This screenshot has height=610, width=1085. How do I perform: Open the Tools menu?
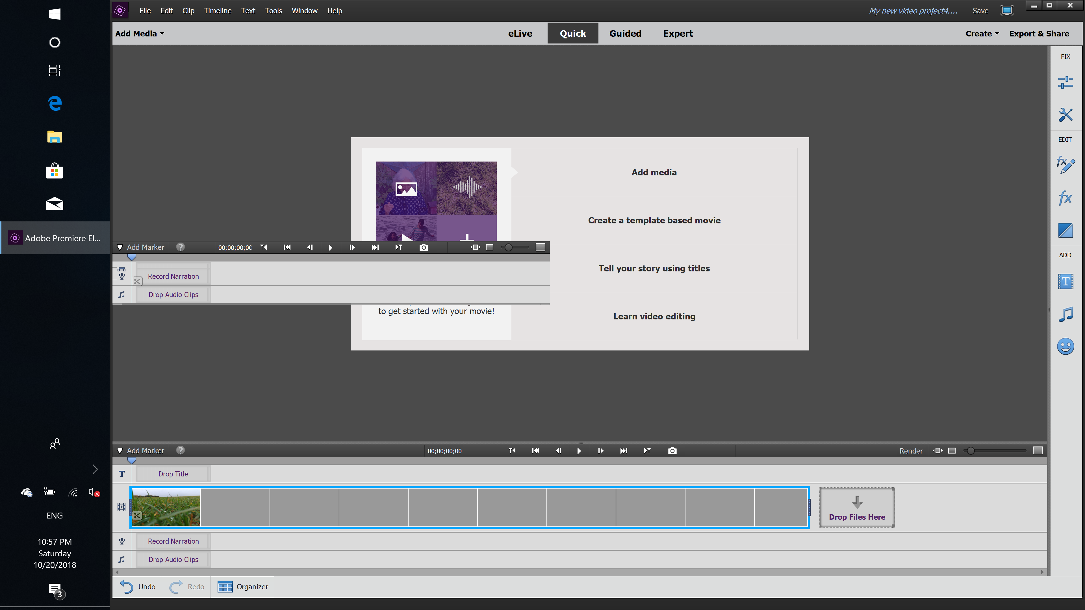point(273,10)
